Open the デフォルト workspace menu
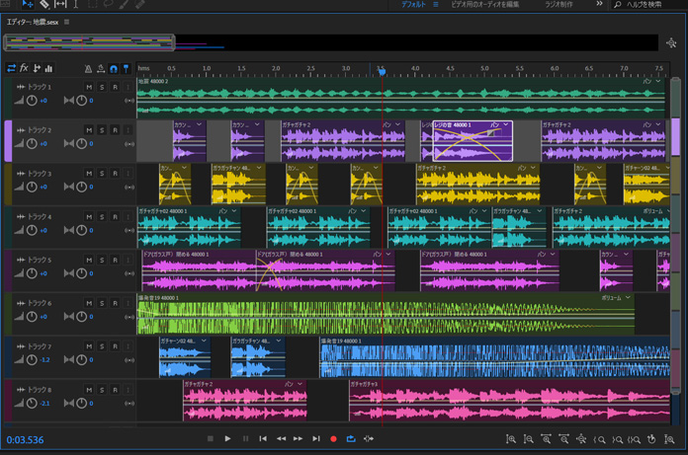This screenshot has width=688, height=455. 435,5
